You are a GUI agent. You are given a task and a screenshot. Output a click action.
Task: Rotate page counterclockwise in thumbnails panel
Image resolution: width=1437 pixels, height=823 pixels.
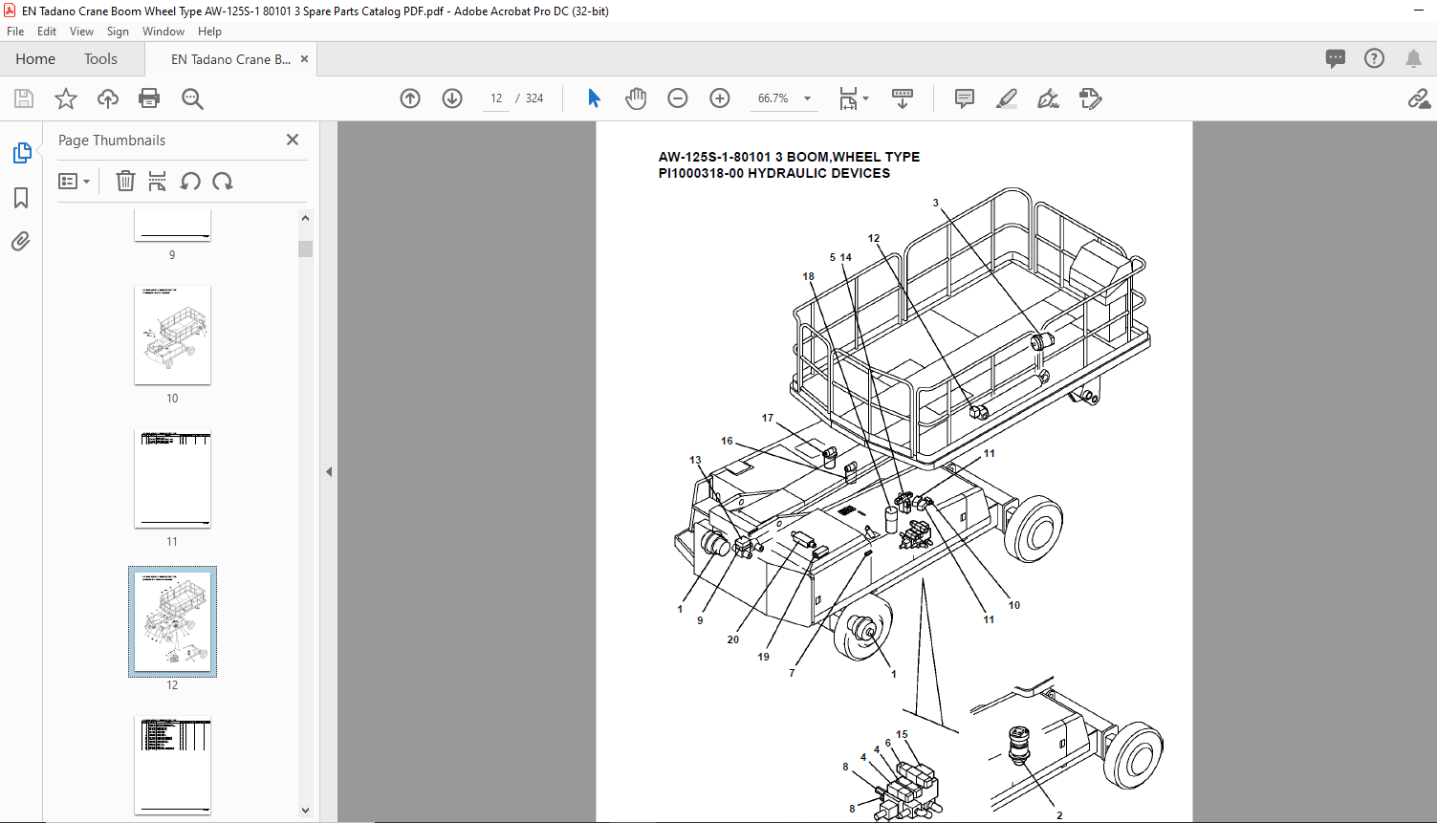coord(190,181)
